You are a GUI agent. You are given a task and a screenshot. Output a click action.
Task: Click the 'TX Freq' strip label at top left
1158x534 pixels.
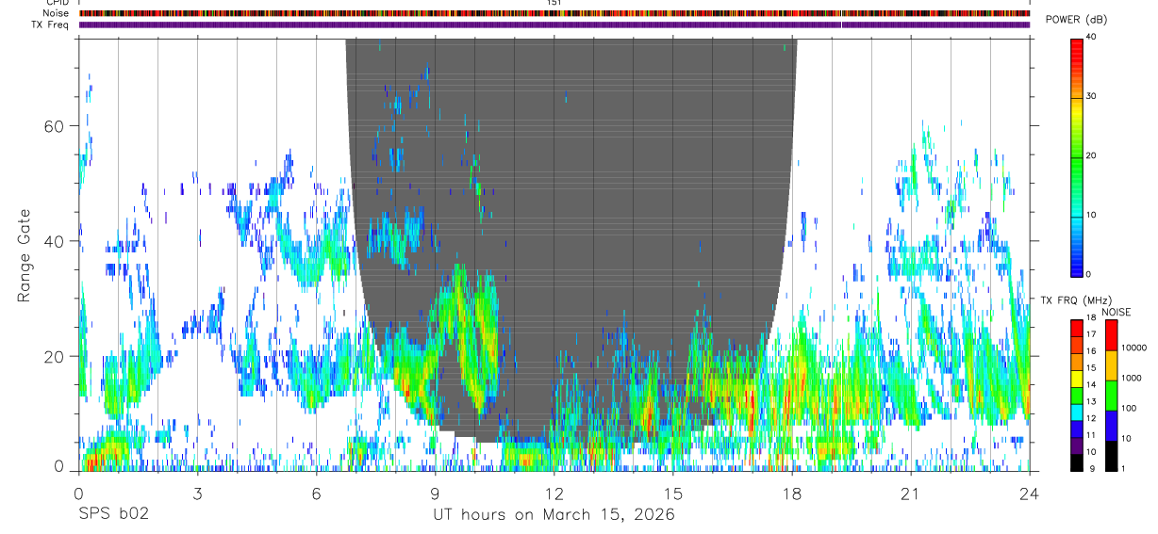tap(51, 24)
